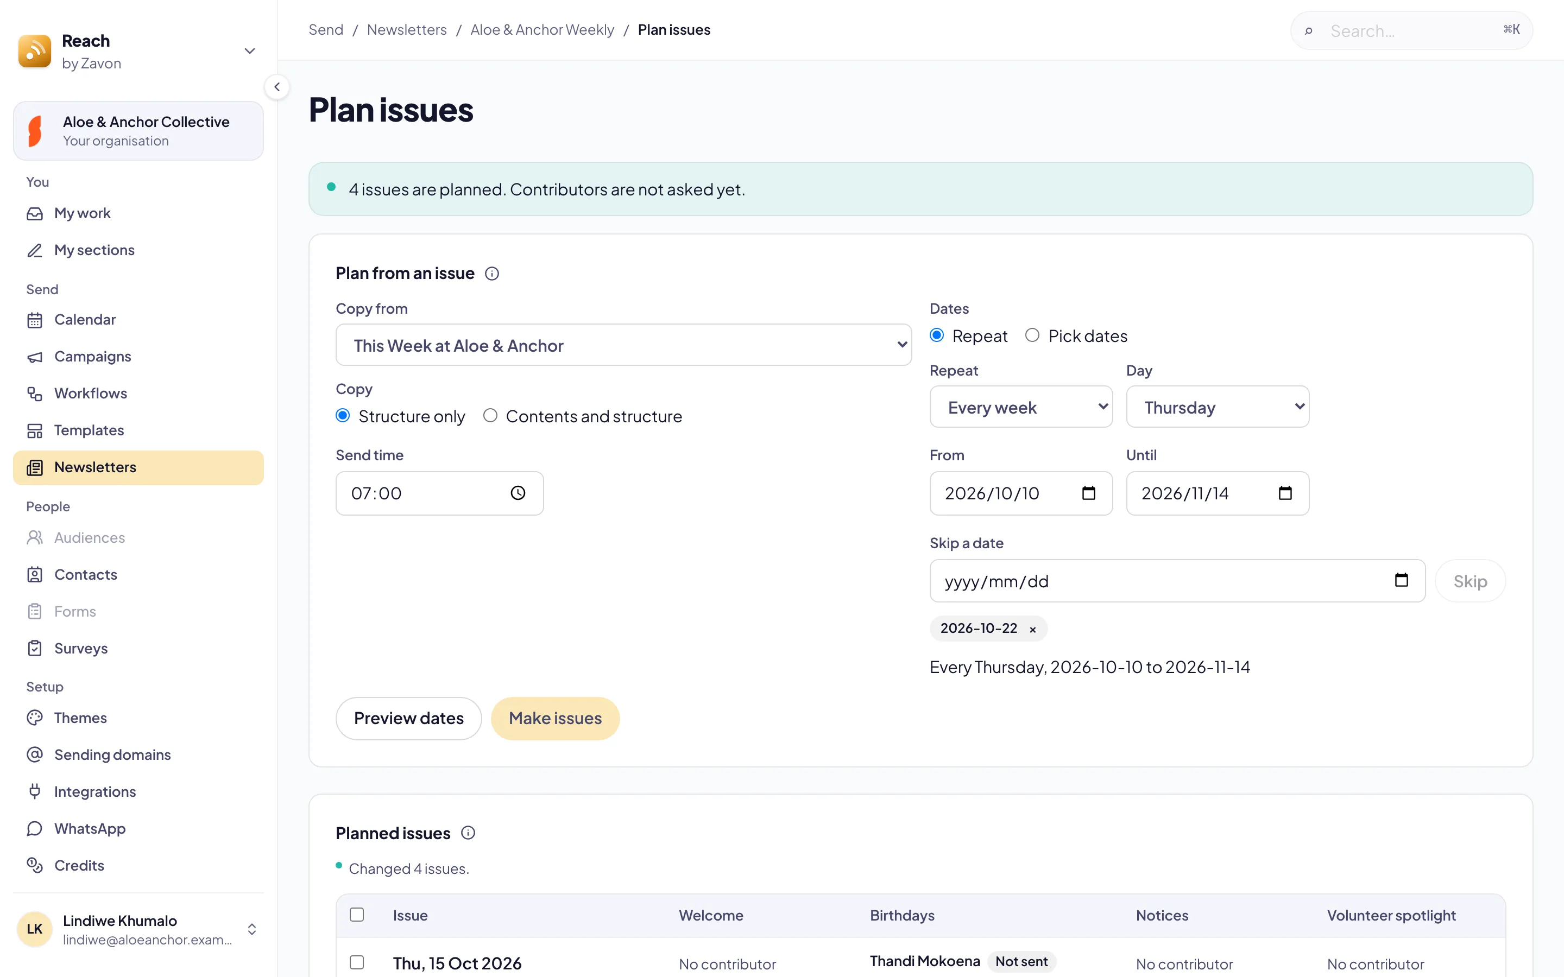Viewport: 1564px width, 977px height.
Task: Click the Skip a date input field
Action: tap(1177, 581)
